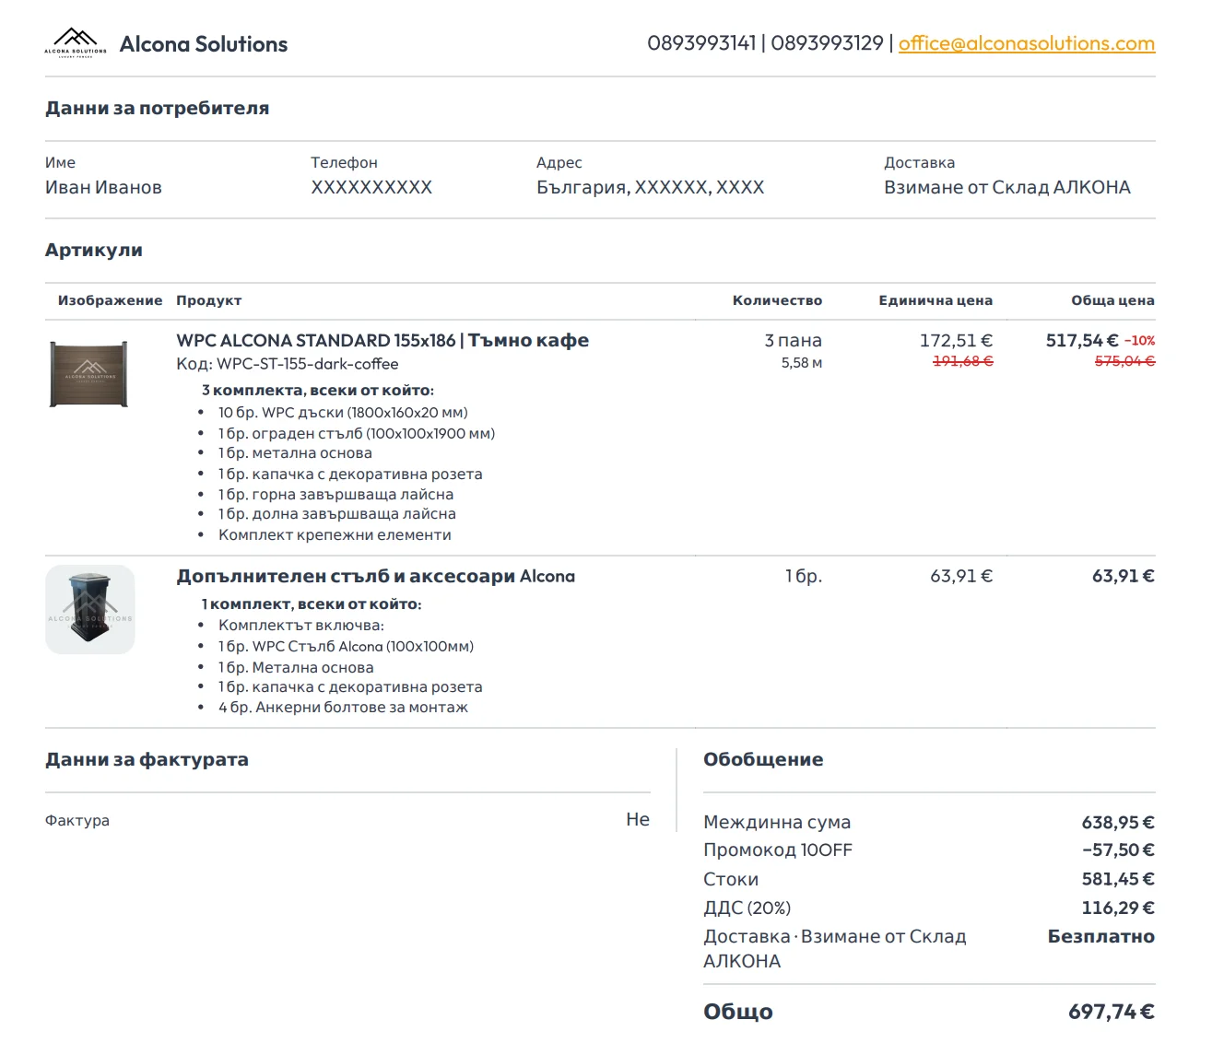Viewport: 1212px width, 1043px height.
Task: Click the additional post product thumbnail
Action: tap(90, 610)
